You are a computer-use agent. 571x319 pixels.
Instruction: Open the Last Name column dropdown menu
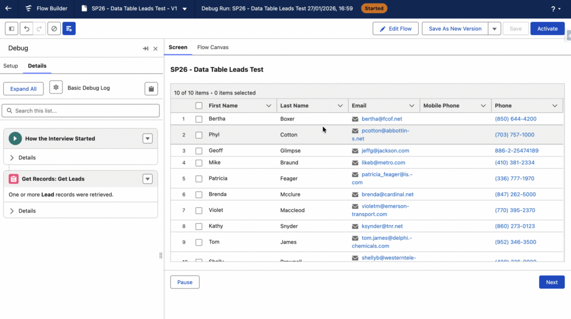[x=340, y=106]
